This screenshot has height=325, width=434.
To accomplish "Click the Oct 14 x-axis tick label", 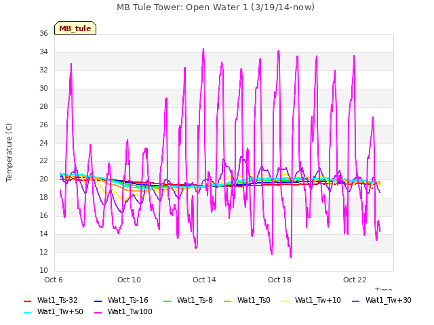I will click(204, 280).
